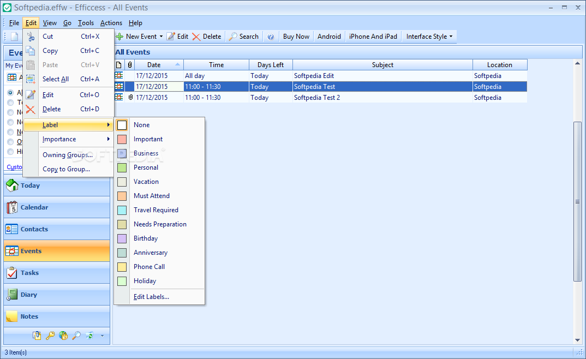Open the New Event dropdown arrow
Viewport: 586px width, 359px height.
click(x=161, y=36)
